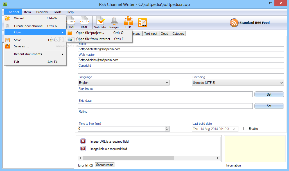Open the Last build date picker dropdown
289x171 pixels.
point(234,129)
